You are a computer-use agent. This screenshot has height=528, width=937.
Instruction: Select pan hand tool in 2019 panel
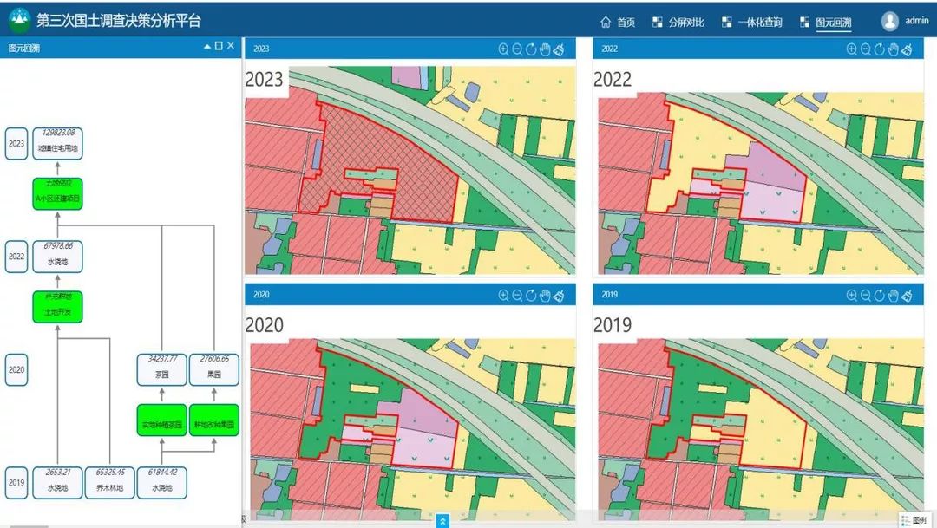coord(894,295)
